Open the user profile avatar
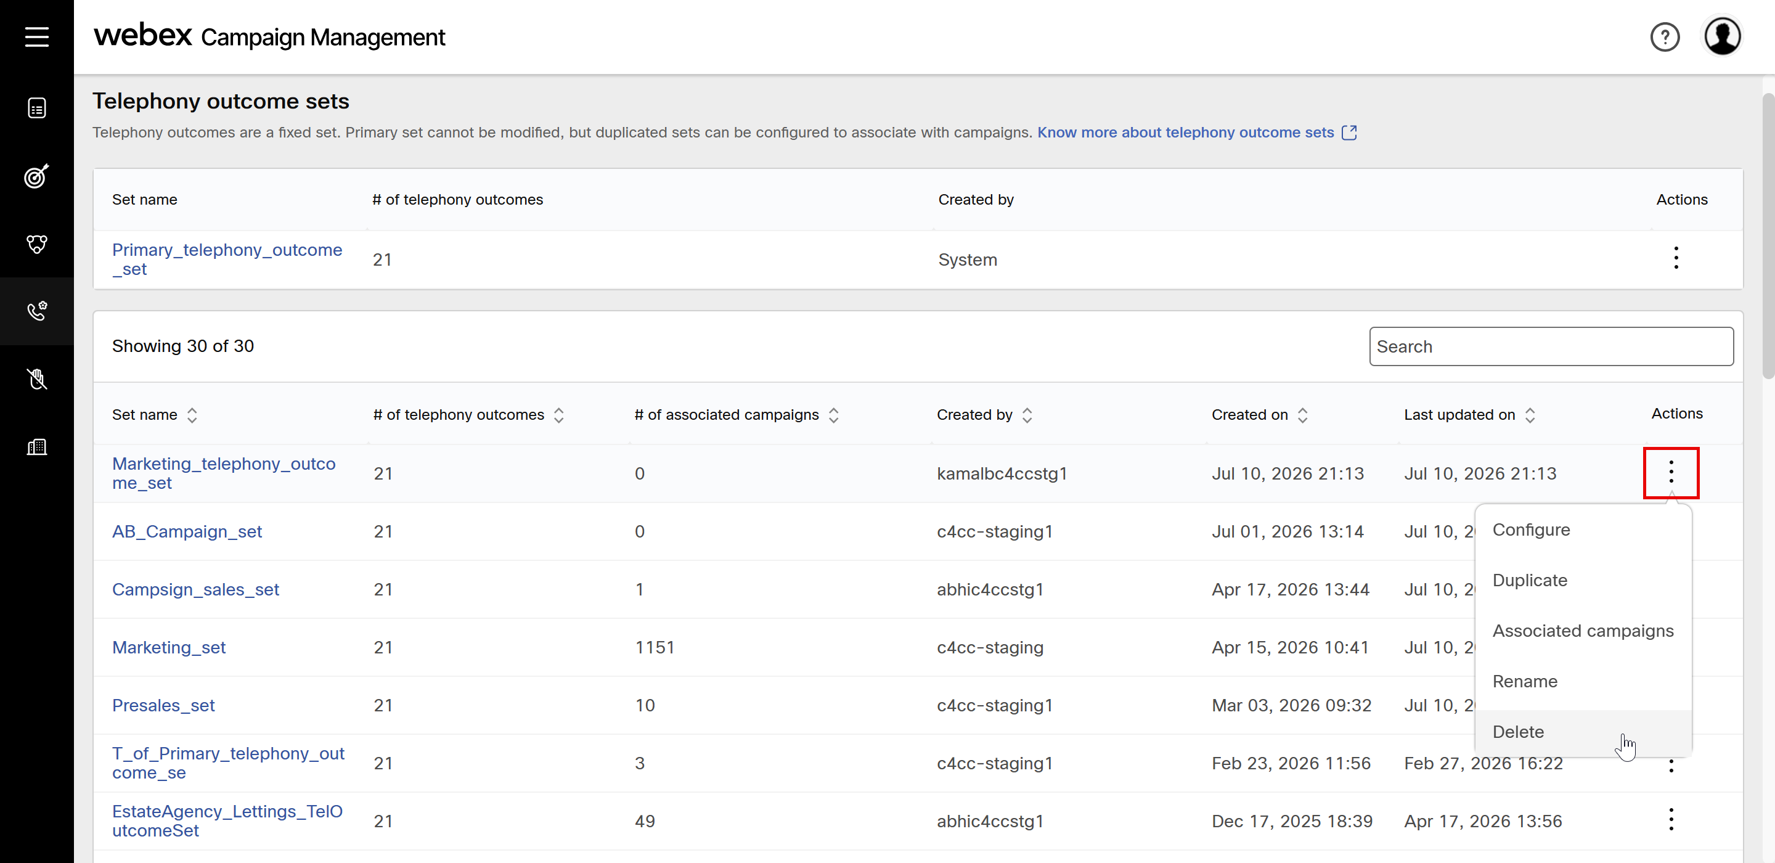This screenshot has height=863, width=1775. [1722, 36]
